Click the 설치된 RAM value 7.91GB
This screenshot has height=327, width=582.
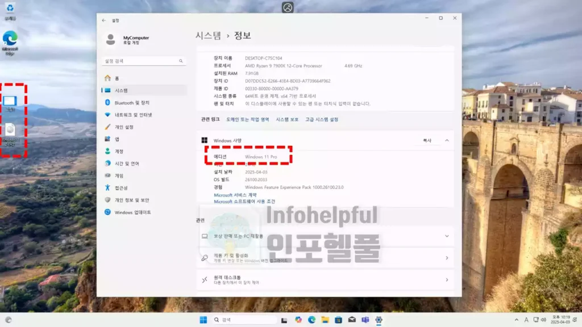pos(252,73)
